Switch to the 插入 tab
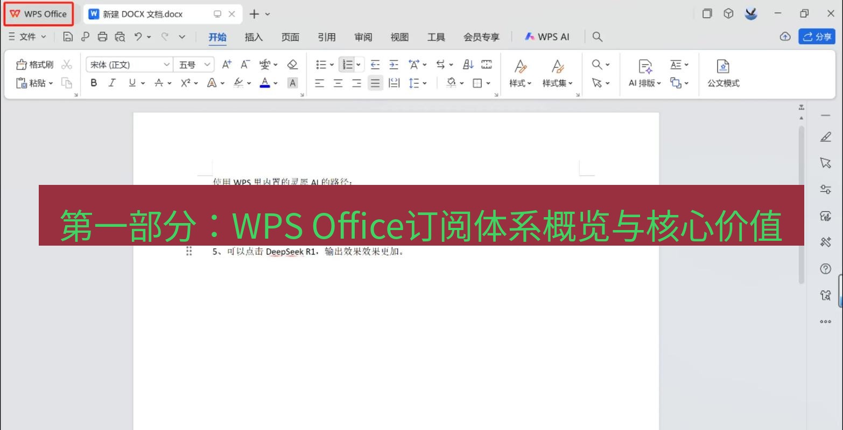This screenshot has width=843, height=430. pyautogui.click(x=254, y=37)
